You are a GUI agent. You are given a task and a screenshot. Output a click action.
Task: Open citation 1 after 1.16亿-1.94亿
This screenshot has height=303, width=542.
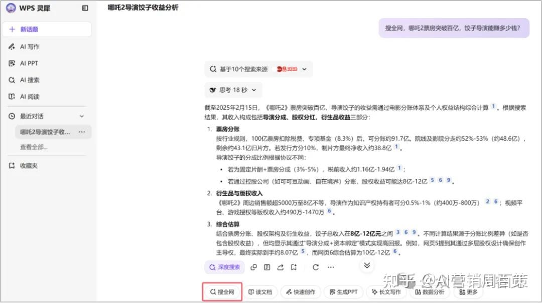[399, 168]
